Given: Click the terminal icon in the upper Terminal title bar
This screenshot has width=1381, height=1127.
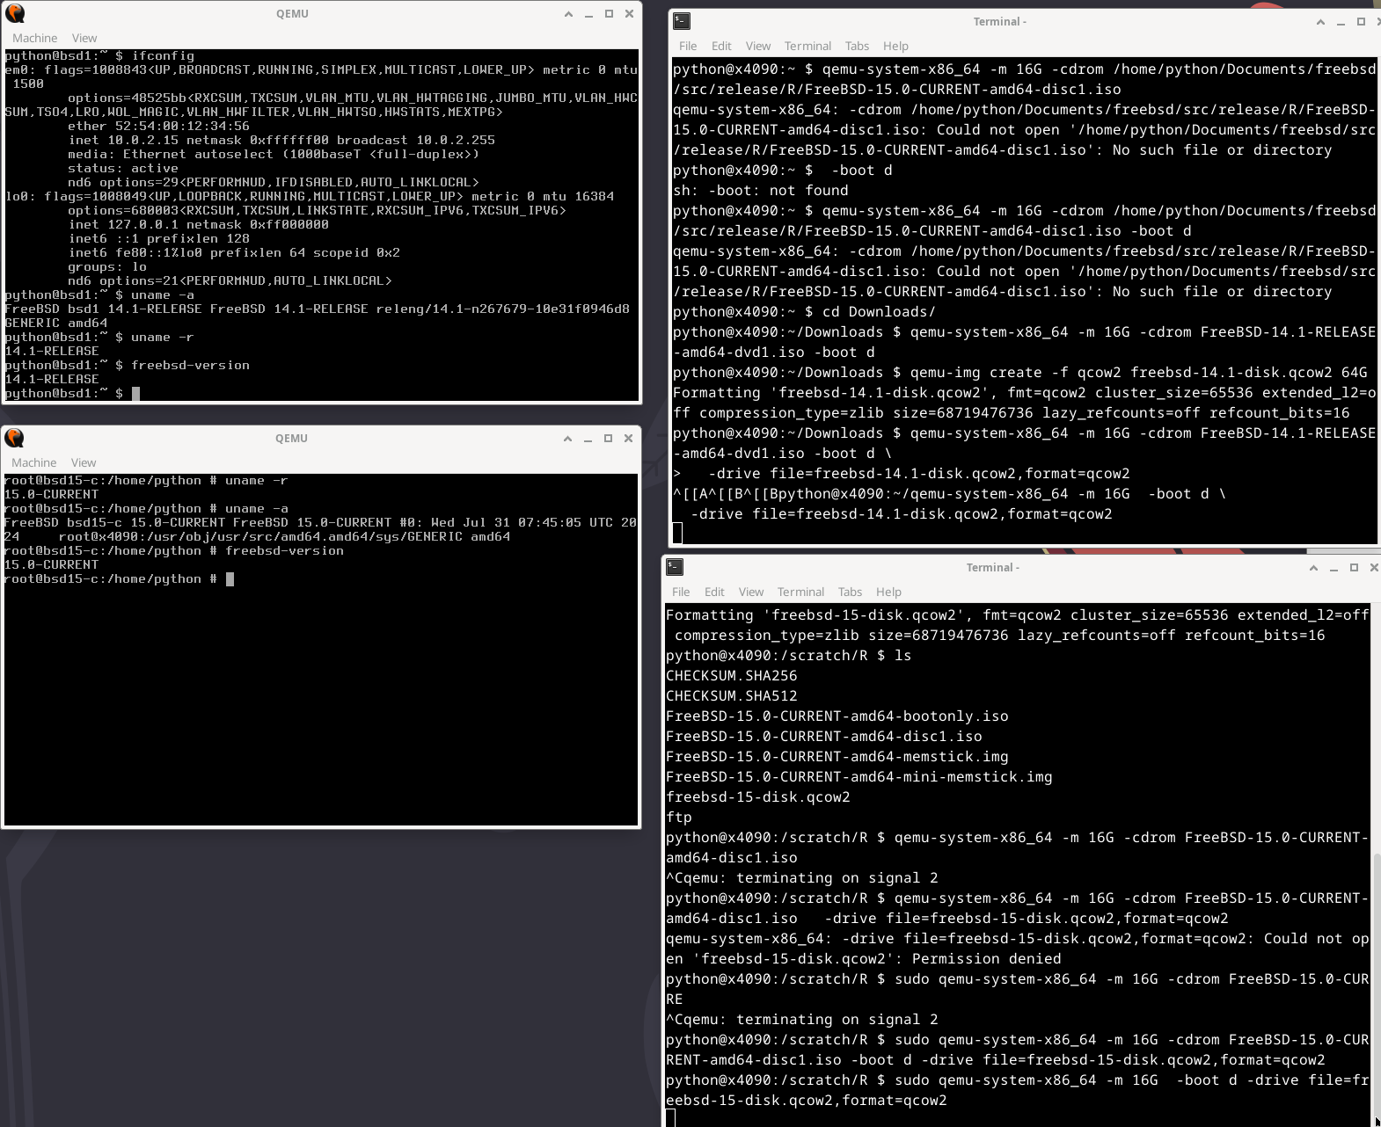Looking at the screenshot, I should pyautogui.click(x=682, y=22).
